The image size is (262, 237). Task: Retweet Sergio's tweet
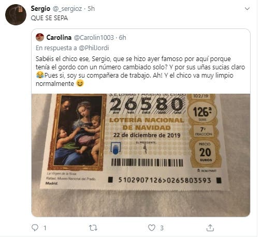[93, 228]
